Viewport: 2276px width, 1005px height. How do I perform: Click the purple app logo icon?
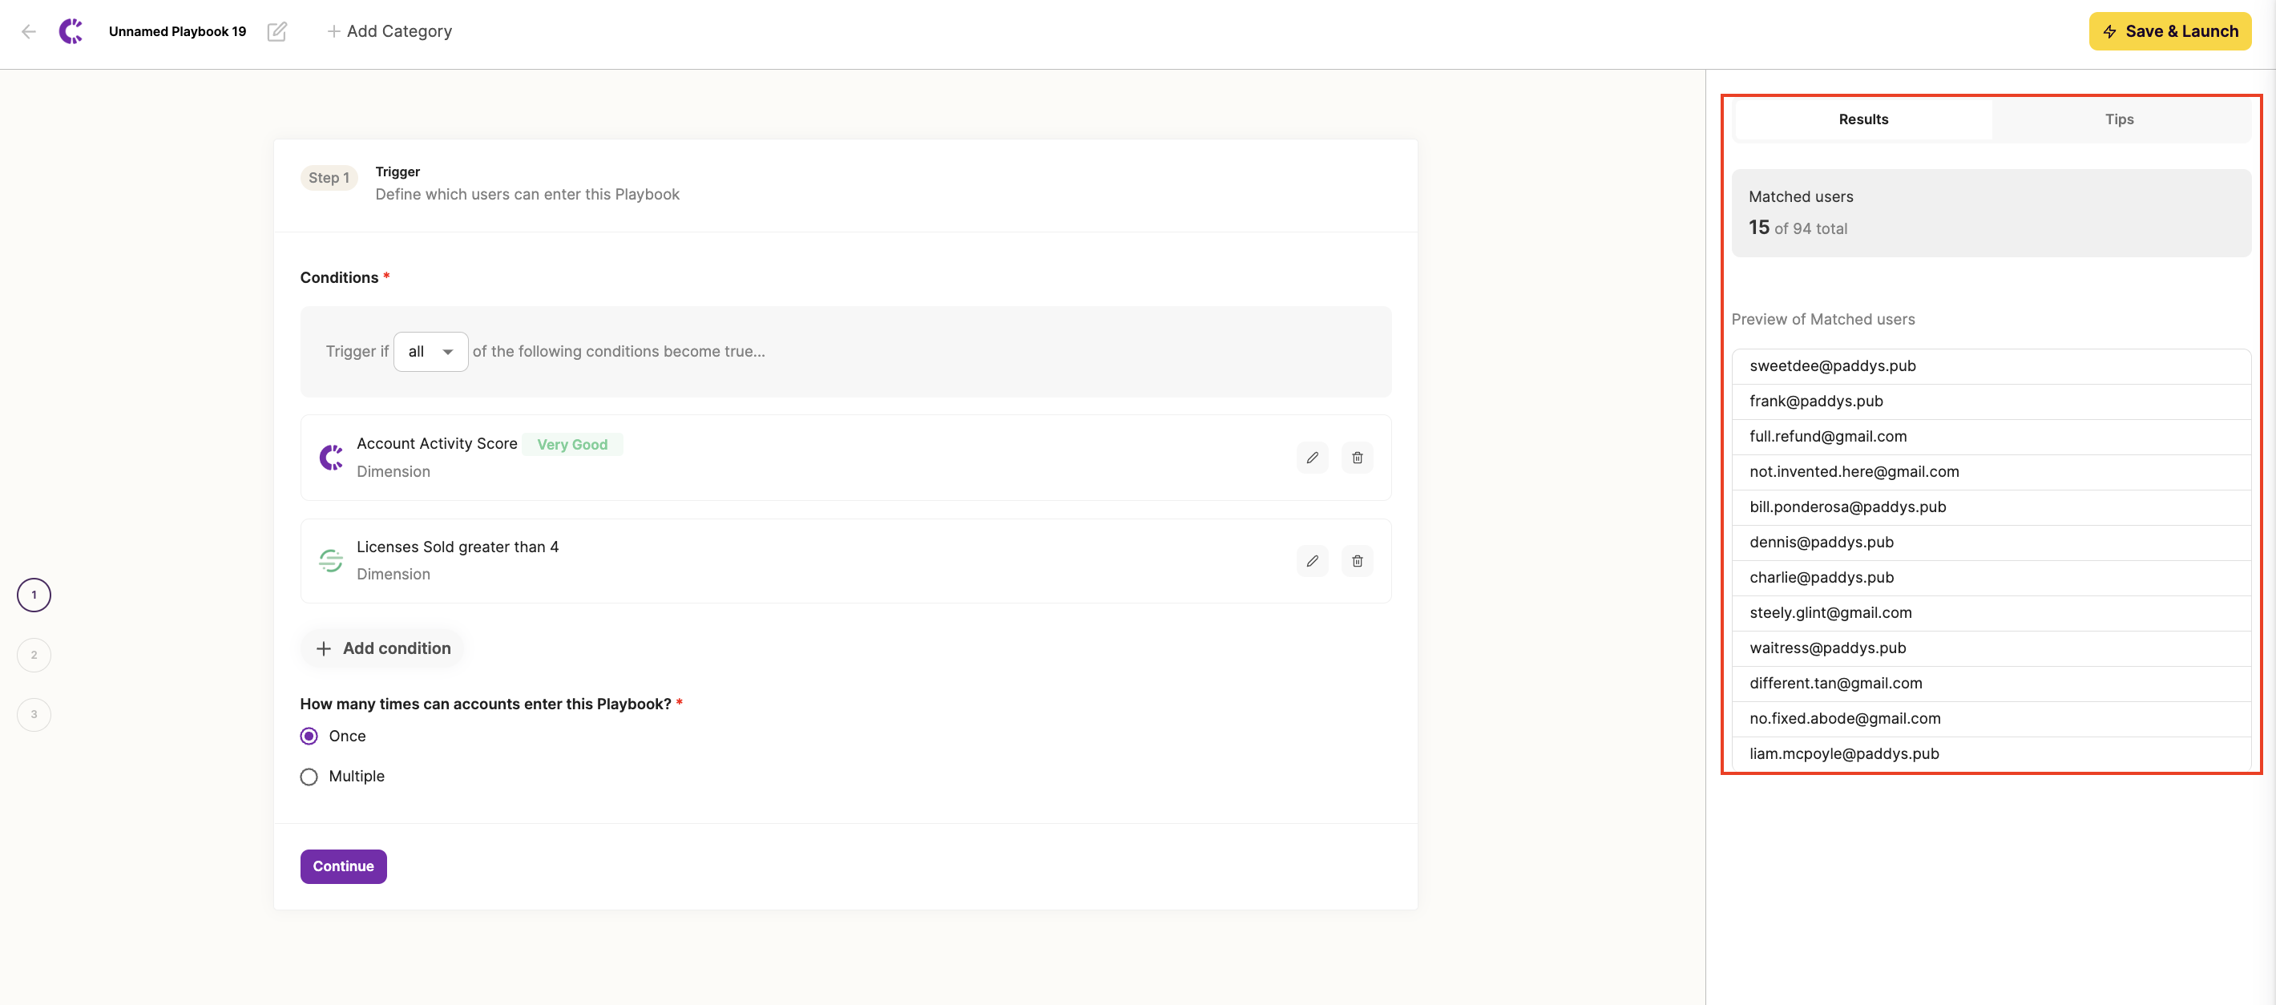pos(71,32)
